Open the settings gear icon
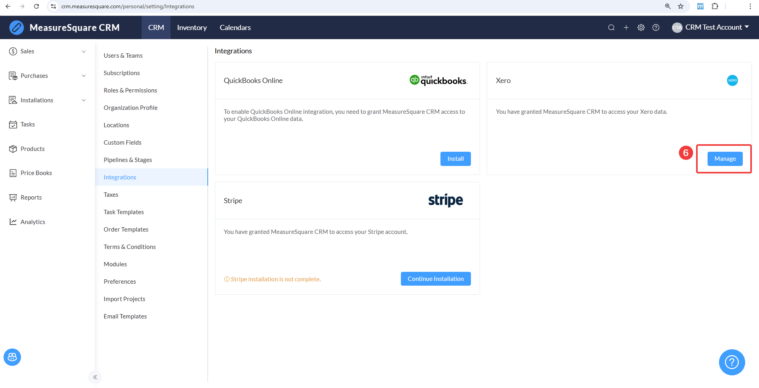759x388 pixels. point(641,27)
